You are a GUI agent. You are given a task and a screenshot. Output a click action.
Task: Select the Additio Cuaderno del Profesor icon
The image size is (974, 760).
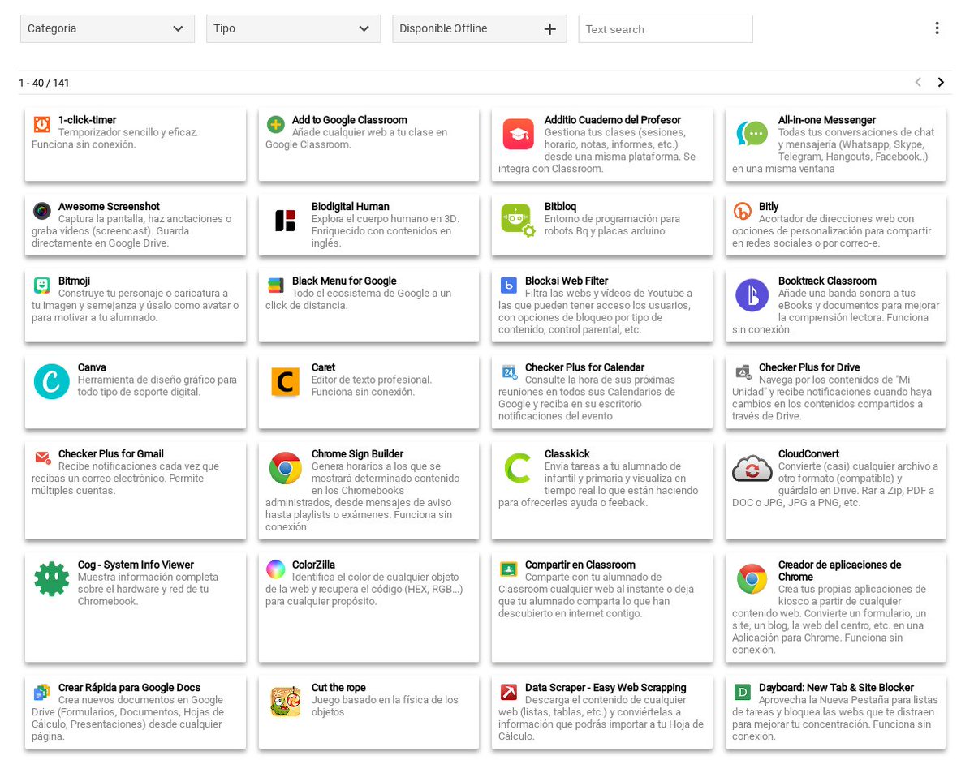point(518,134)
